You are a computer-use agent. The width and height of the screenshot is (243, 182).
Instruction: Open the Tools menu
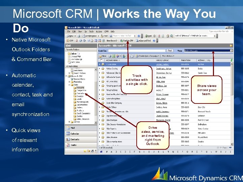[91, 31]
